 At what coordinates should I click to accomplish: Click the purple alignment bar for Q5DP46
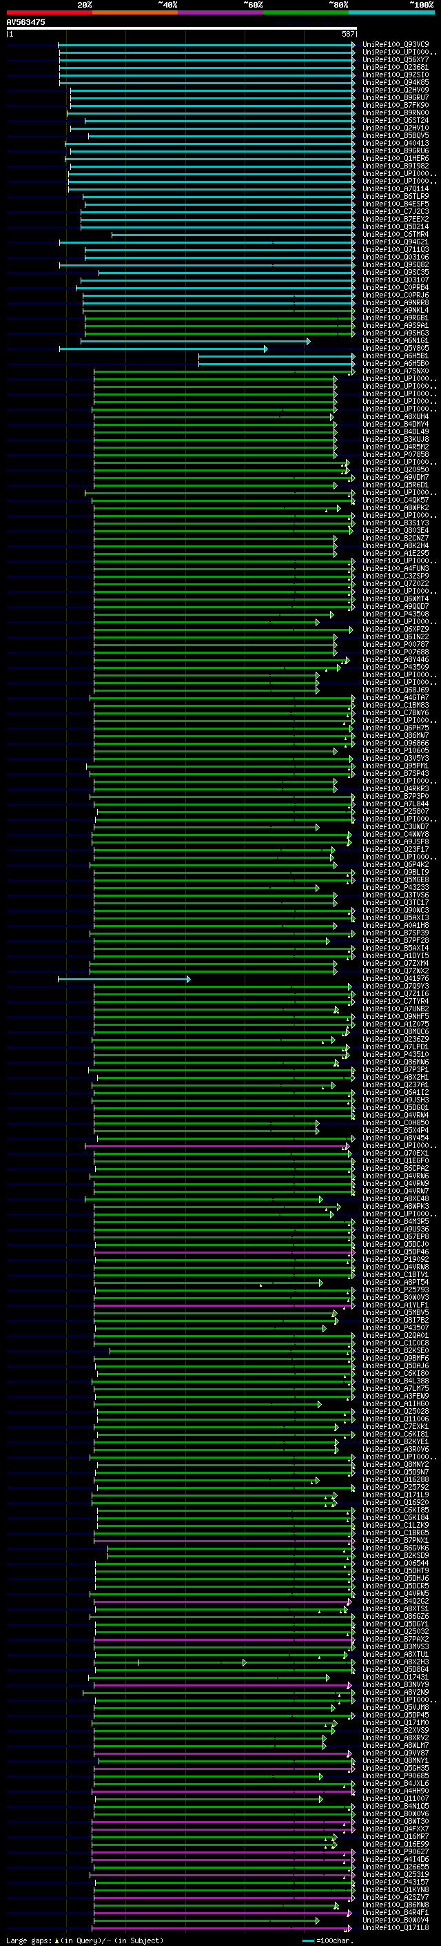(x=224, y=1252)
